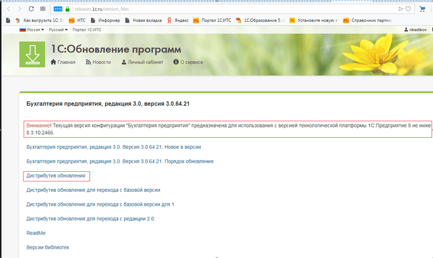
Task: Open the 'Порядок обновления' 3.0.64.21 link
Action: [x=120, y=161]
